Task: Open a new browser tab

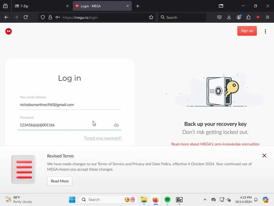Action: (x=138, y=6)
